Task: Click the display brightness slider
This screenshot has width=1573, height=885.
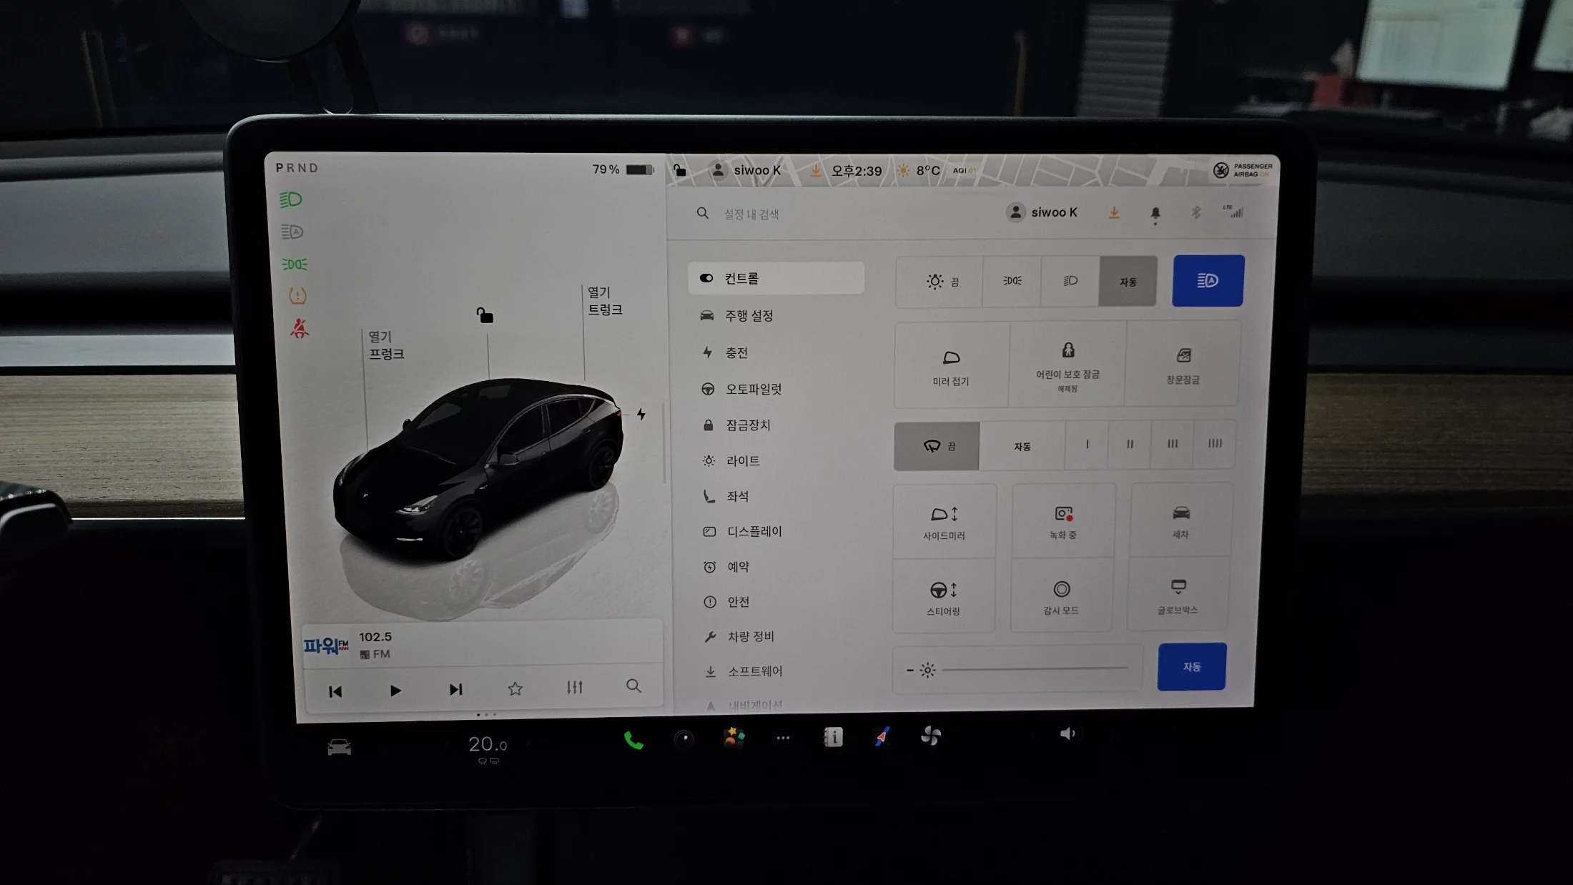Action: pyautogui.click(x=1034, y=669)
